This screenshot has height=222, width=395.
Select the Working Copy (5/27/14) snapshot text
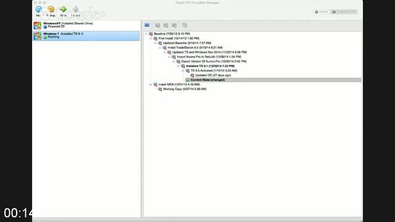point(185,89)
